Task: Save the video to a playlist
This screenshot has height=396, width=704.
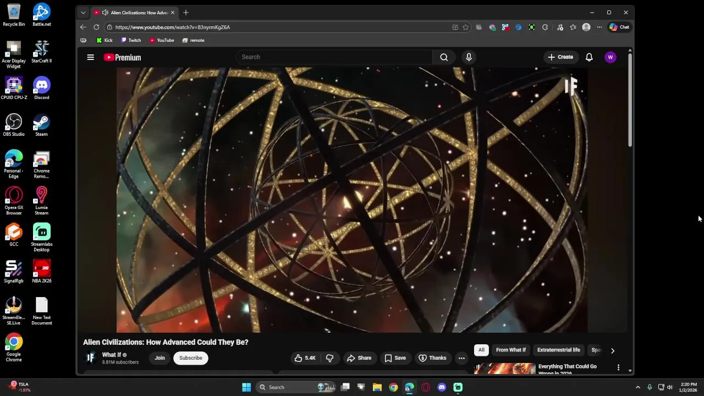Action: [395, 358]
